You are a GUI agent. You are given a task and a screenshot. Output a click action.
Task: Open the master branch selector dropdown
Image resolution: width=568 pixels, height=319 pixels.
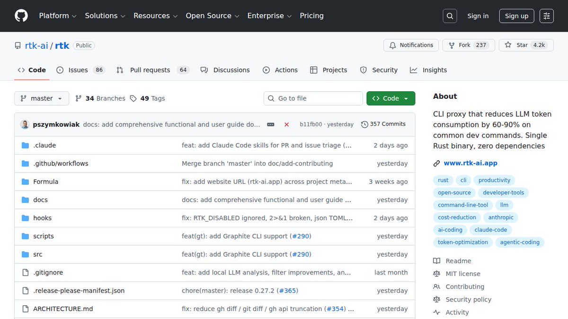[x=42, y=98]
